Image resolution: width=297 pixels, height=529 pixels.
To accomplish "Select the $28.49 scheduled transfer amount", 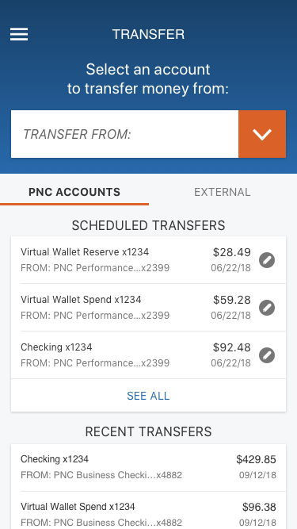I will [232, 252].
